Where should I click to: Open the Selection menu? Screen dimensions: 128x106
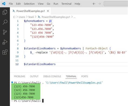29,4
